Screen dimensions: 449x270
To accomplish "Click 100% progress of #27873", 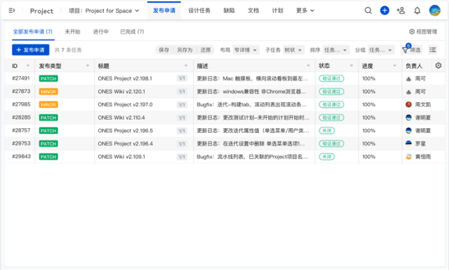I will point(369,92).
